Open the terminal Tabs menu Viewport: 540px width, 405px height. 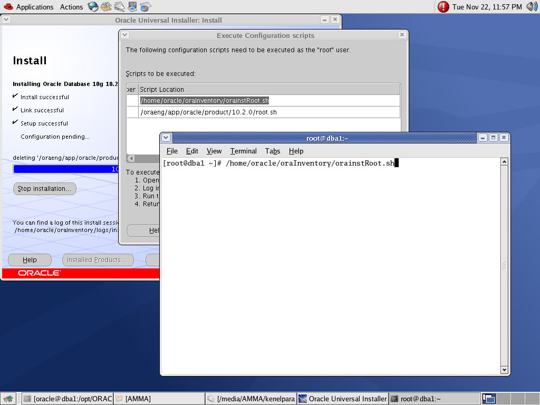tap(273, 151)
